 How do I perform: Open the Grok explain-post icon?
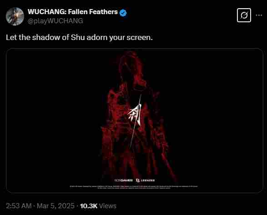(x=244, y=15)
